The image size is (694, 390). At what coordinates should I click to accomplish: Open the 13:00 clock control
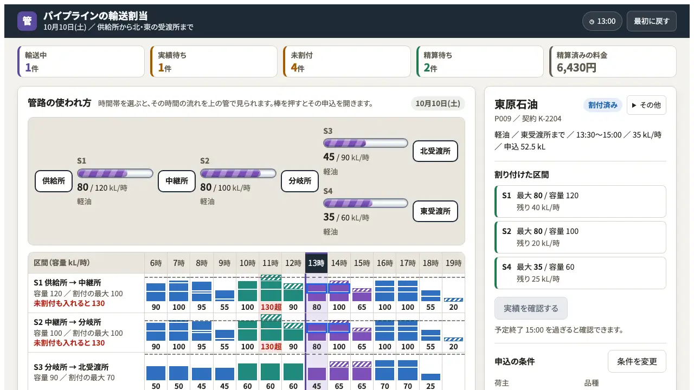(602, 21)
